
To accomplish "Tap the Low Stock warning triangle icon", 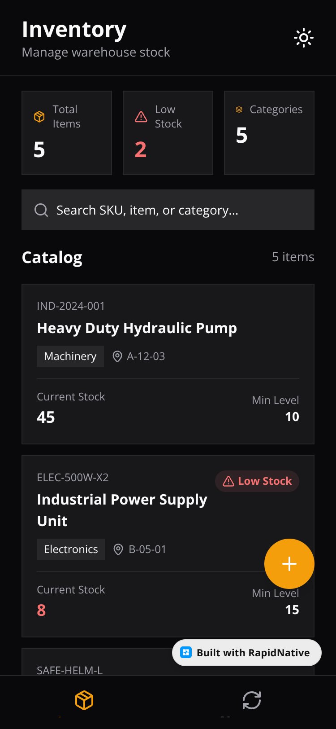I will [141, 117].
